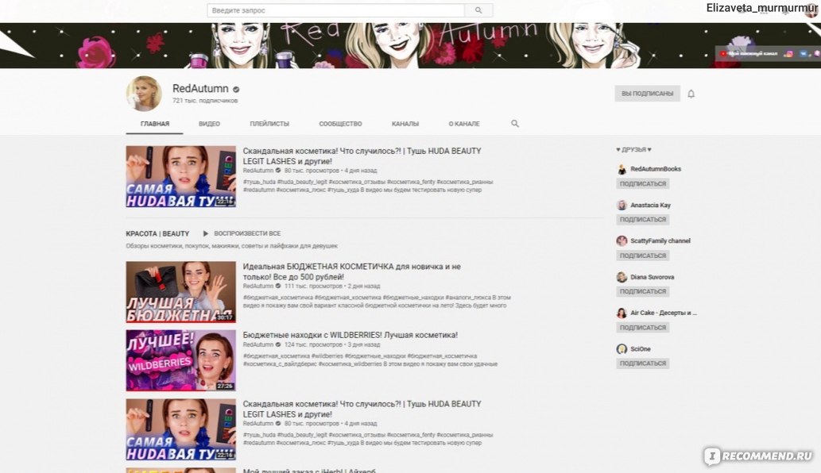
Task: Click RedAutumnBooks channel avatar icon
Action: 622,169
